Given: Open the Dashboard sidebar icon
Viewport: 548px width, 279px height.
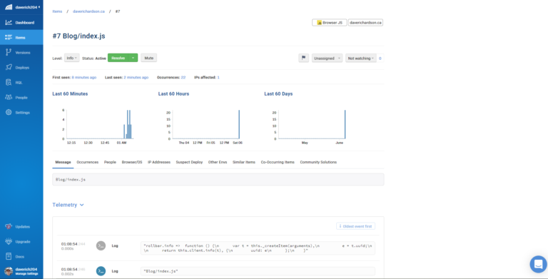Looking at the screenshot, I should click(9, 23).
